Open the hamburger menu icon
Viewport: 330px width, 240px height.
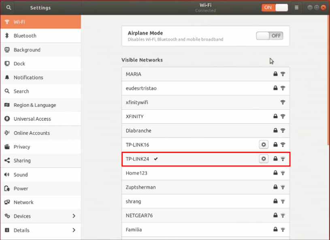[297, 7]
